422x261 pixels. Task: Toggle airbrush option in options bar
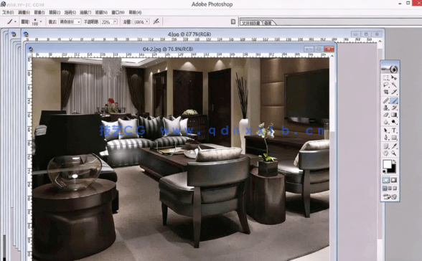pos(156,22)
